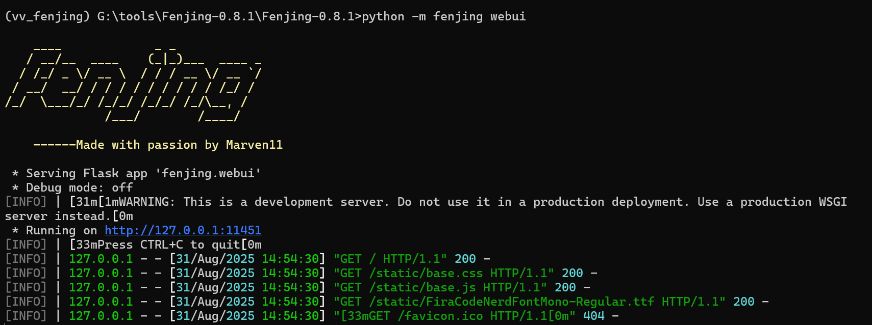
Task: Click the 'GET / HTTP/1.1' request text
Action: [390, 259]
